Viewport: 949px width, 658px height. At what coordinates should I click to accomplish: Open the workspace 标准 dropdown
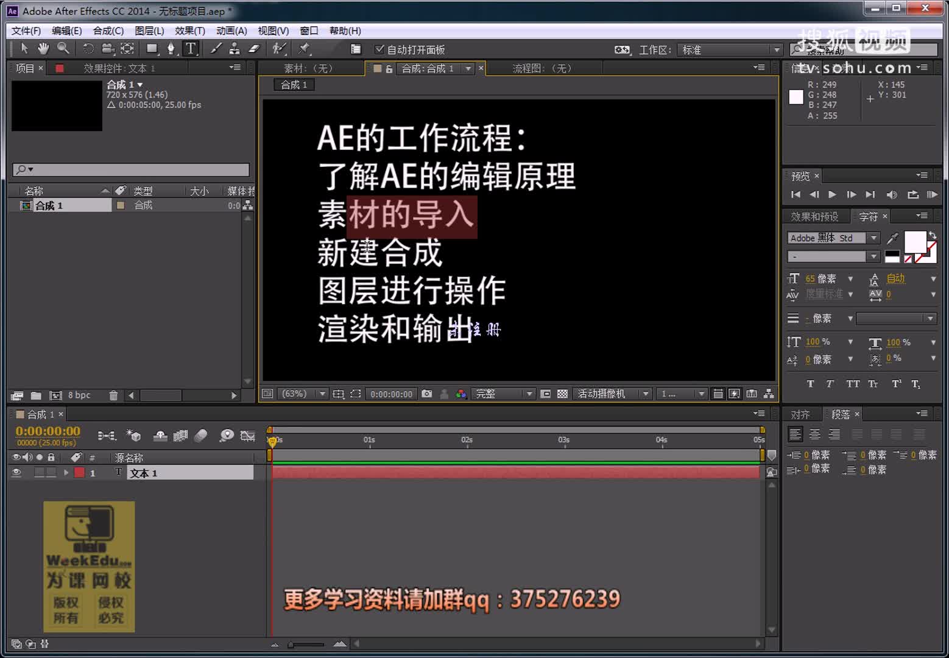(x=730, y=50)
